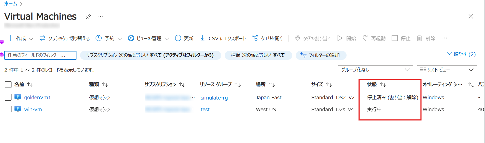Click the win-vm VM icon

coord(18,109)
